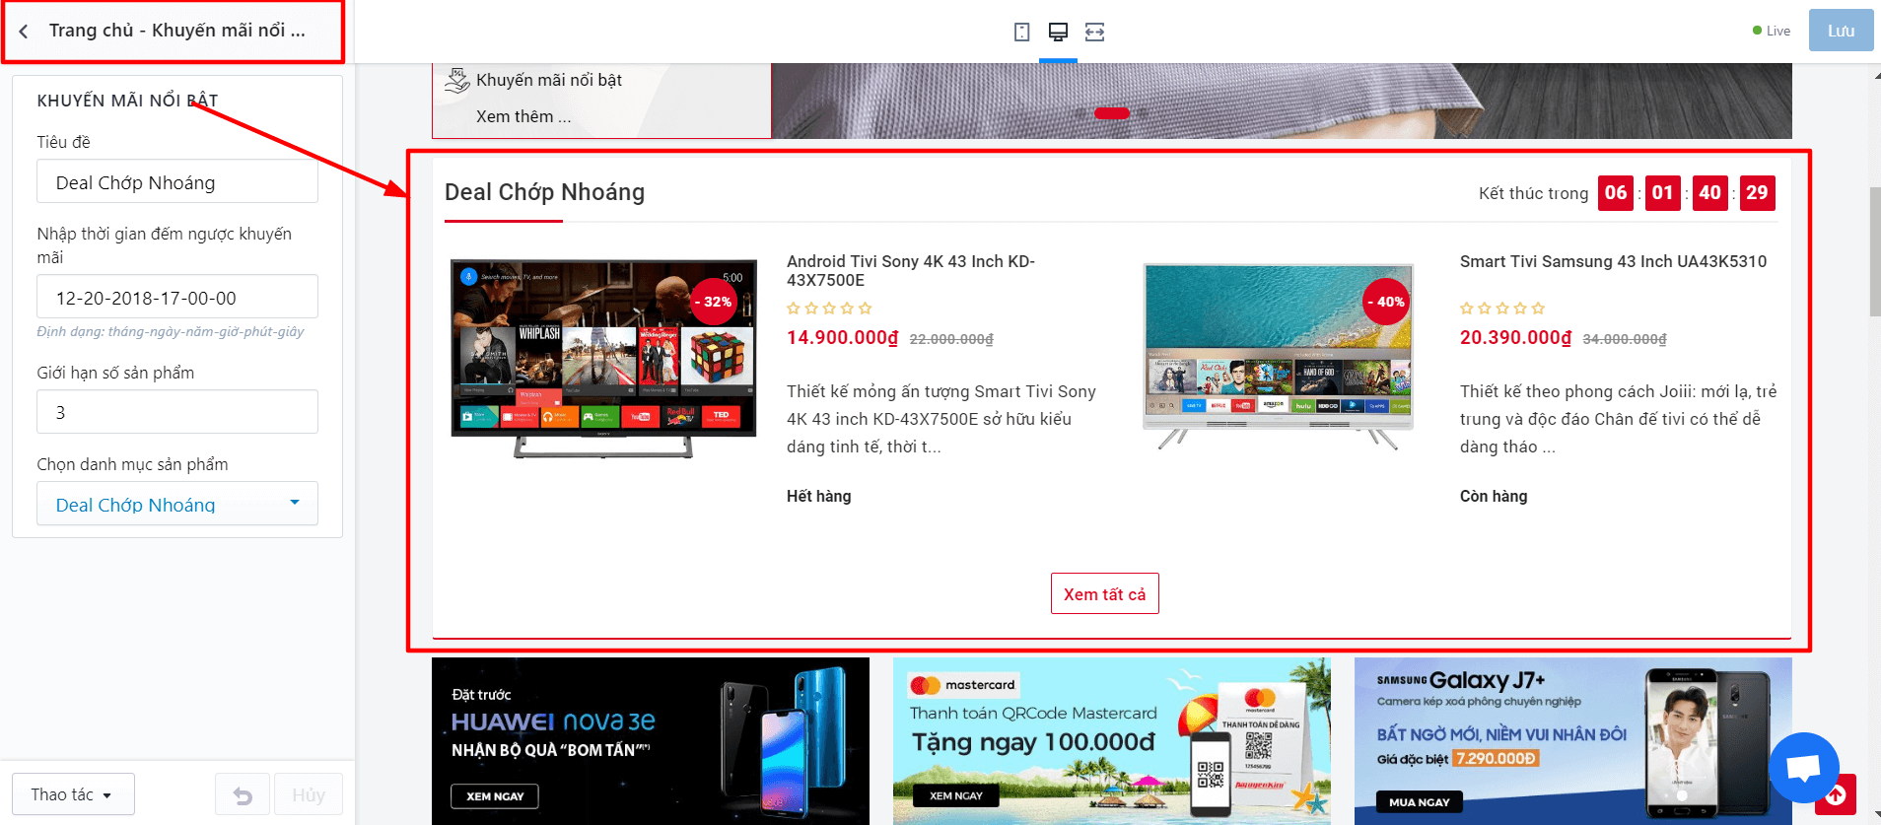This screenshot has height=825, width=1881.
Task: Click the Tiêu đề title input field
Action: point(177,181)
